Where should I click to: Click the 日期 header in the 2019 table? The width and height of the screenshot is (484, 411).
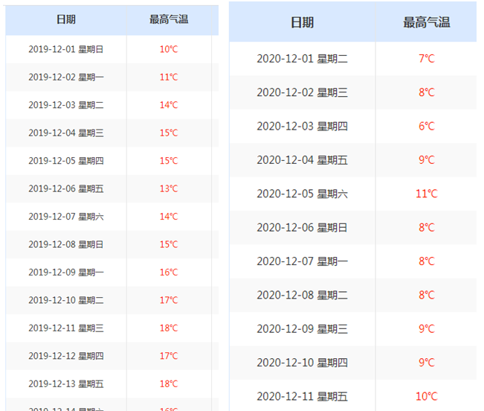(65, 19)
